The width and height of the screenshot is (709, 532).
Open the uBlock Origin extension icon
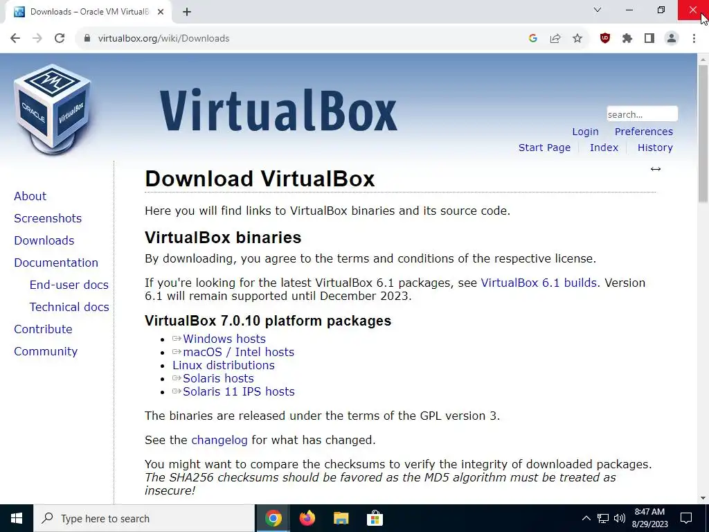pos(605,39)
